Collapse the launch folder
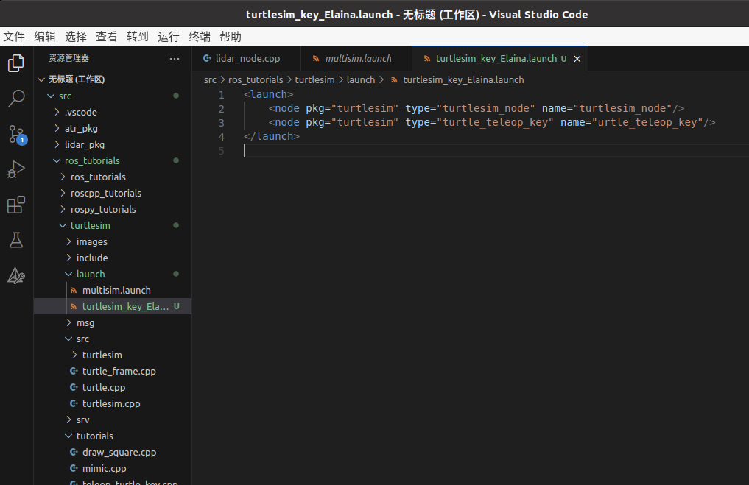This screenshot has height=485, width=749. [x=68, y=274]
